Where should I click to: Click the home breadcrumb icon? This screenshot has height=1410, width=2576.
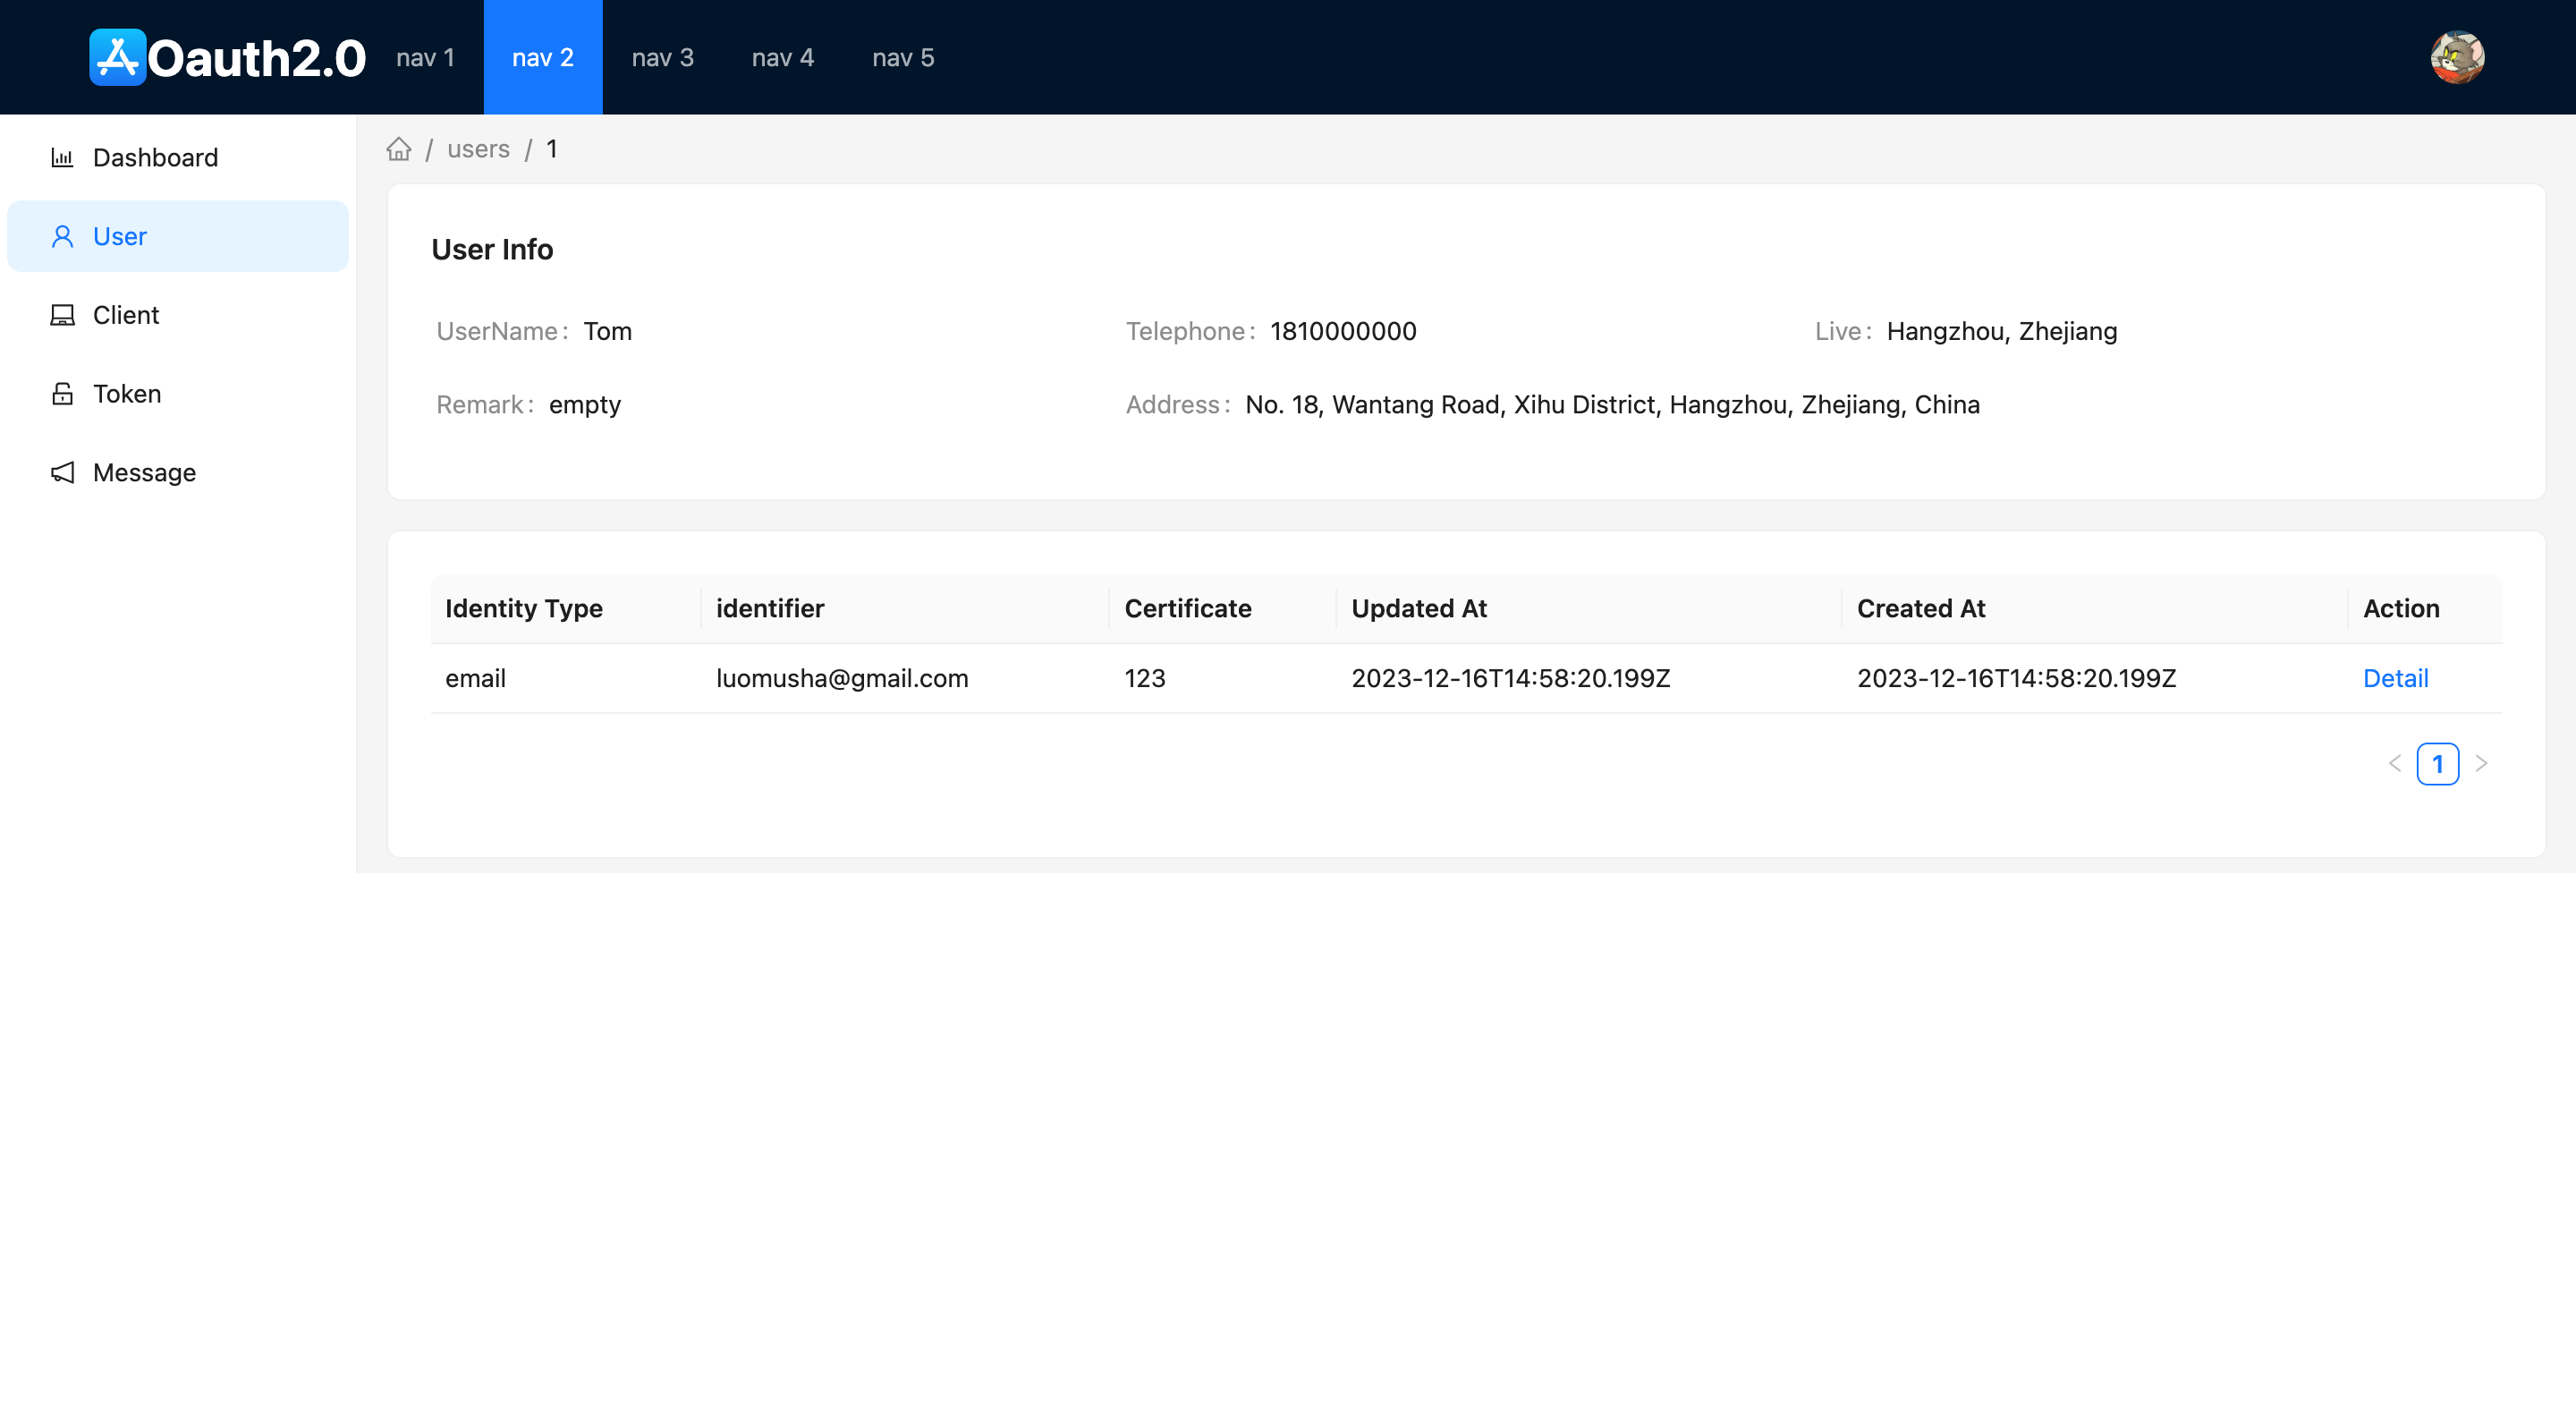click(399, 149)
